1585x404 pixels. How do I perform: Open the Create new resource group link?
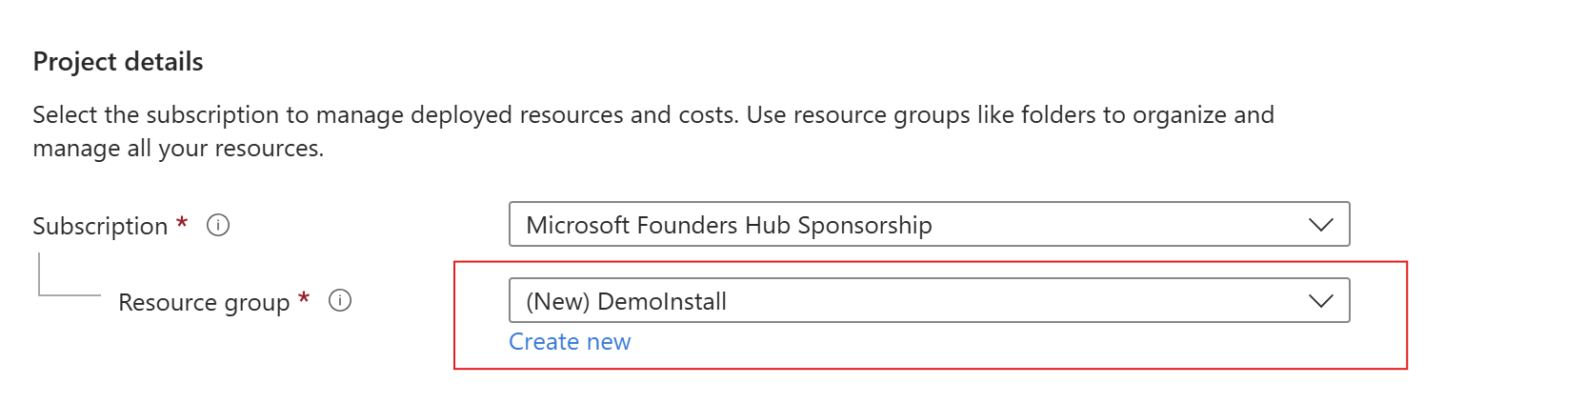tap(570, 341)
